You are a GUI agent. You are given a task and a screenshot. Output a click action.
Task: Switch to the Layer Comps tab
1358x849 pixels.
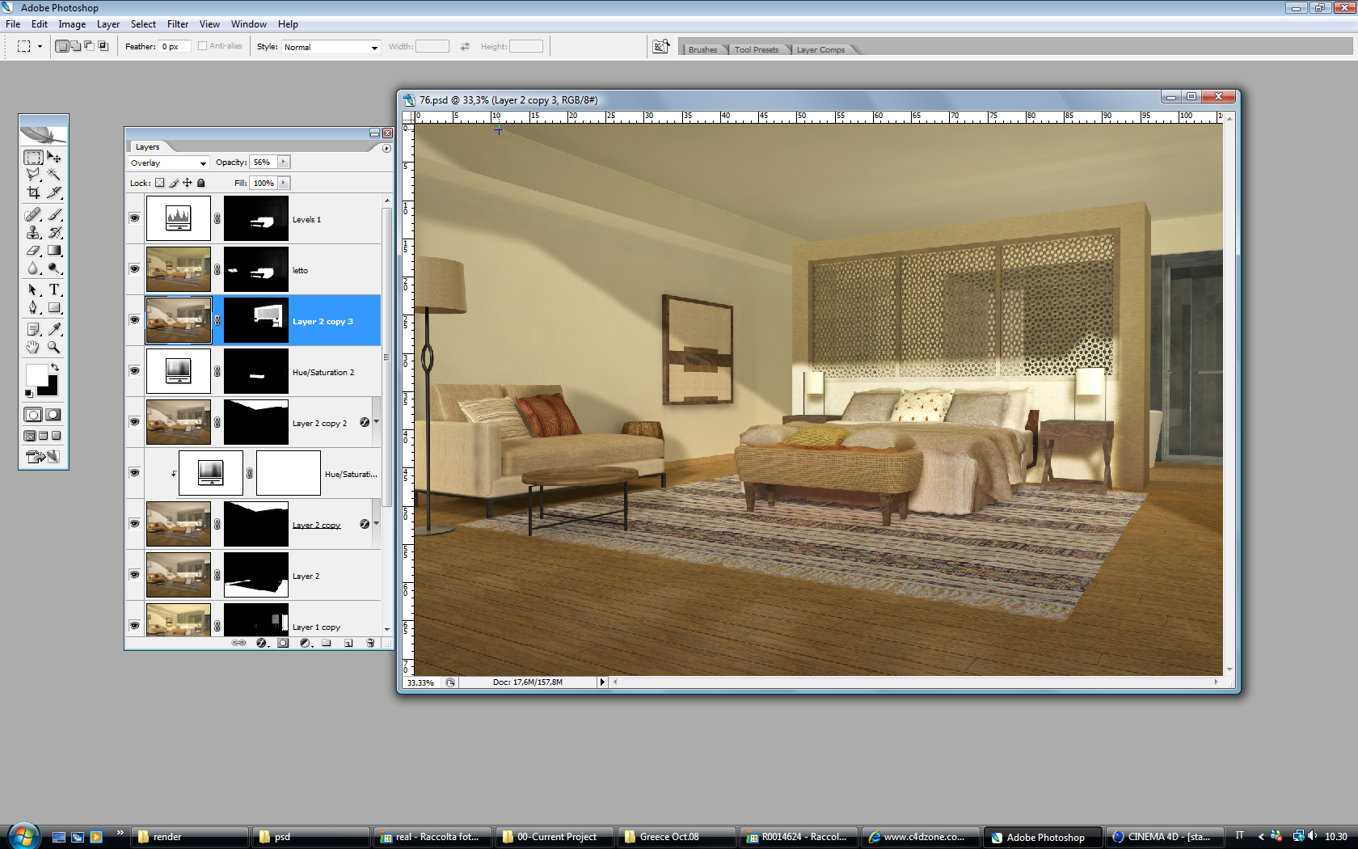(820, 49)
